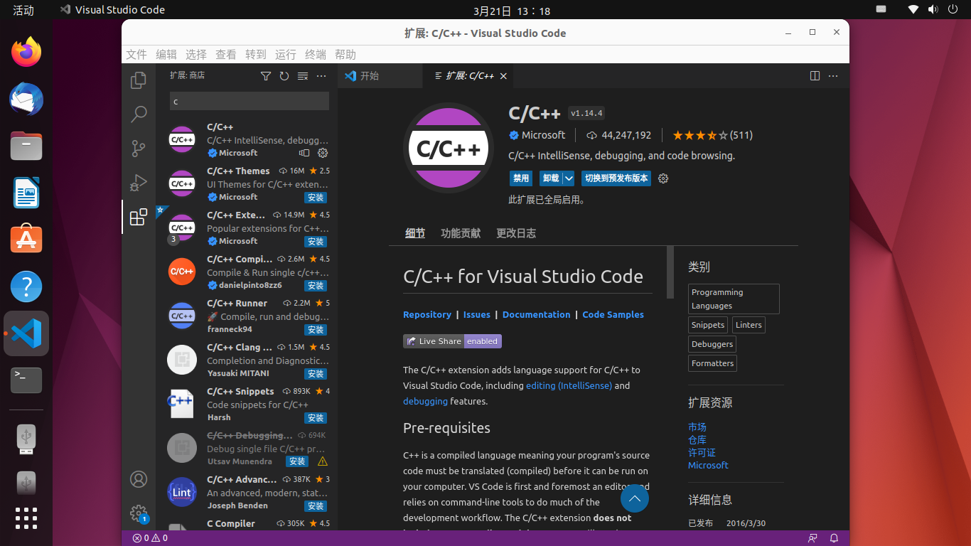Screen dimensions: 971x546
Task: Click 卸载 to uninstall the extension
Action: point(551,178)
